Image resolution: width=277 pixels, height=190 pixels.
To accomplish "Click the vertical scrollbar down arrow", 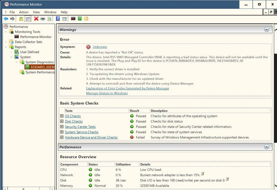I will coord(275,186).
